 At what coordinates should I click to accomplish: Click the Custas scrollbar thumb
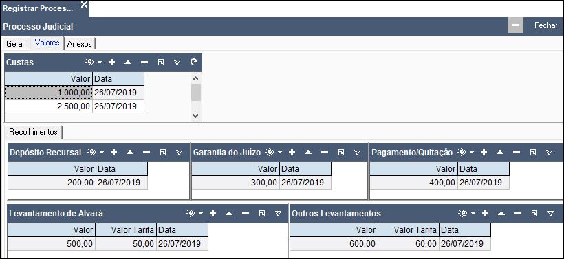pyautogui.click(x=195, y=93)
